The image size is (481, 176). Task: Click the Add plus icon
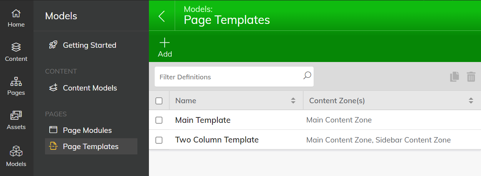click(x=165, y=42)
